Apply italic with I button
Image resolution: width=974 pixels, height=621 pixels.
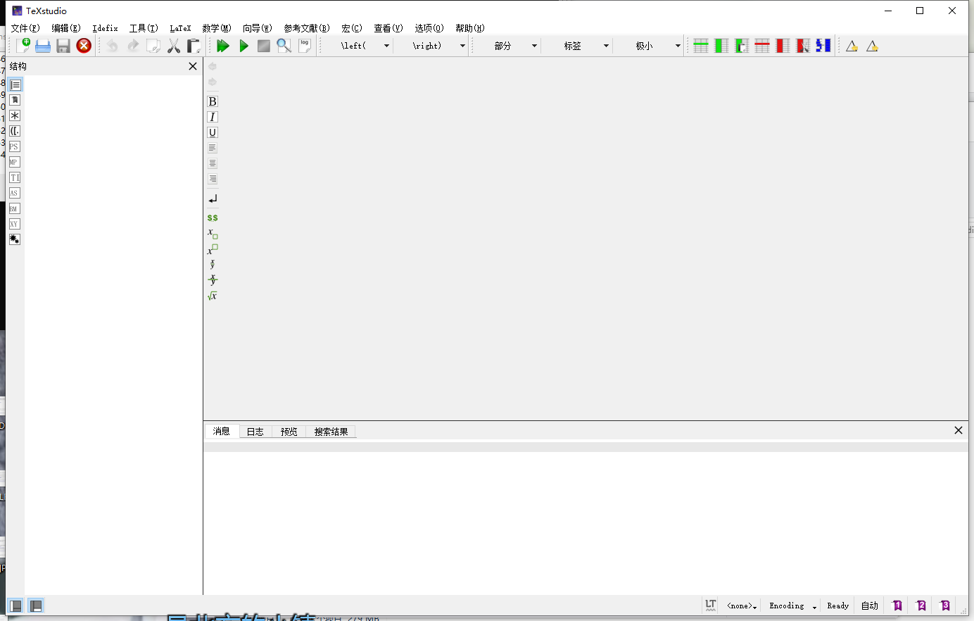click(213, 117)
